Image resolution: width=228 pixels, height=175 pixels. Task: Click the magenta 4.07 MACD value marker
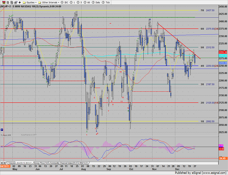pyautogui.click(x=221, y=146)
